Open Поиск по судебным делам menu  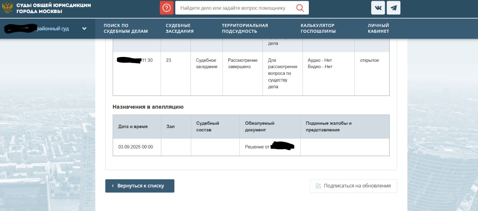click(x=126, y=28)
